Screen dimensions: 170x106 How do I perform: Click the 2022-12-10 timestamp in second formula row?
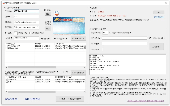43,48
